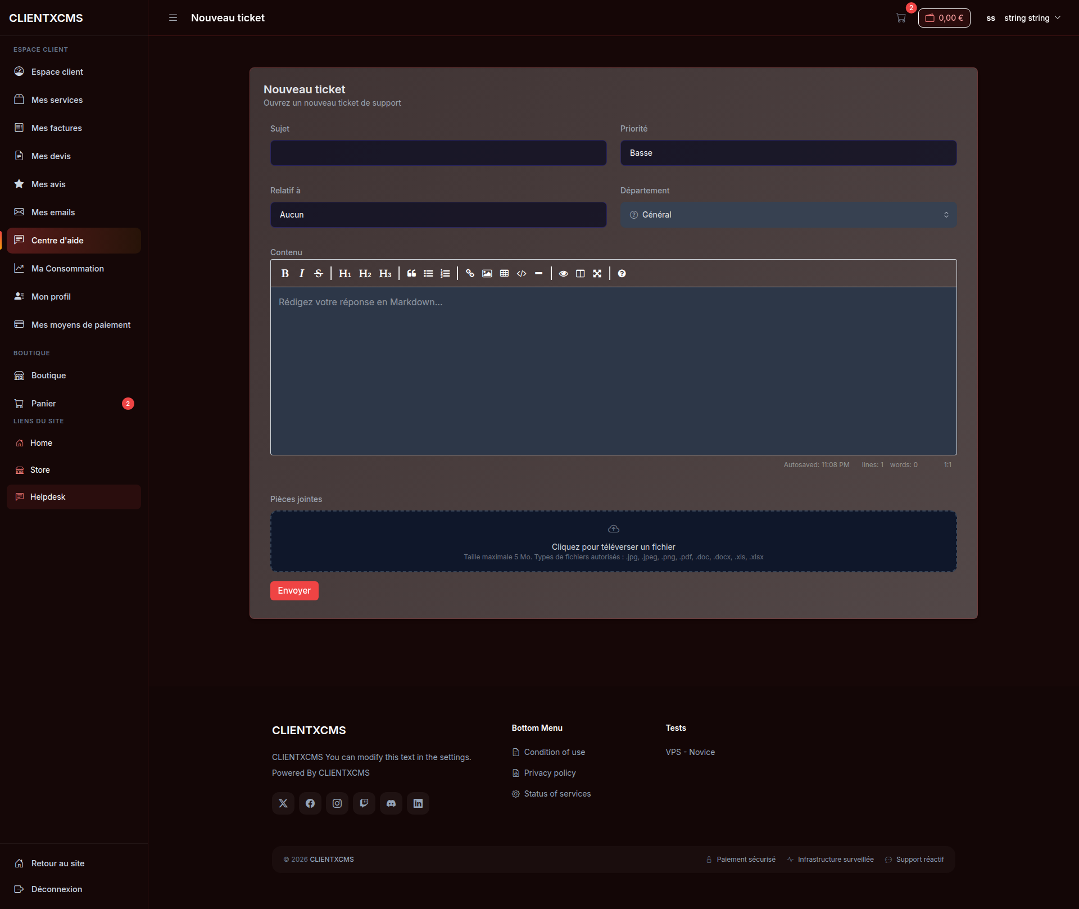Open the X social icon

283,803
